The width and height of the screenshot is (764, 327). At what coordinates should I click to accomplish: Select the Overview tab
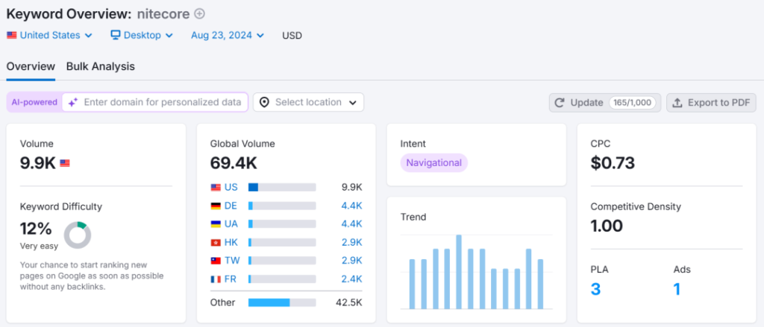point(31,66)
